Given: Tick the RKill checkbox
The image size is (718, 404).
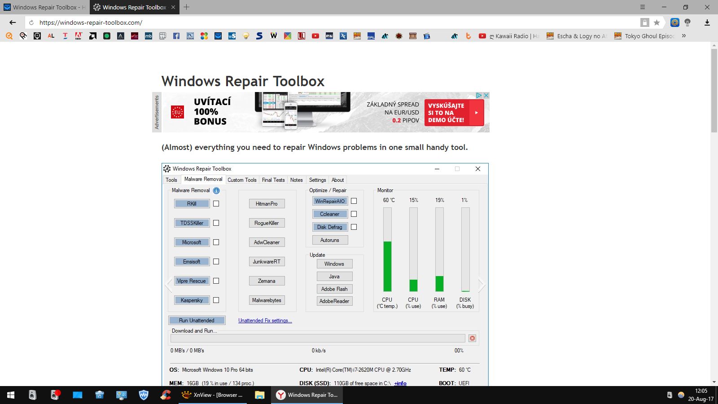Looking at the screenshot, I should click(216, 204).
